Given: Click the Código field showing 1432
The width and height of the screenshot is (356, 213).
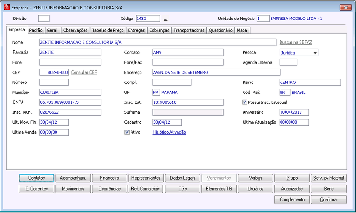Looking at the screenshot, I should click(x=148, y=19).
